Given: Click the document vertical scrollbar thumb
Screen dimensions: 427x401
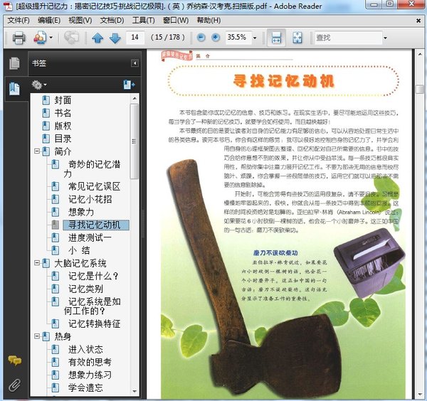Looking at the screenshot, I should click(x=420, y=90).
